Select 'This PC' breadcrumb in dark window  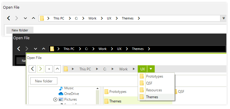coord(69,49)
